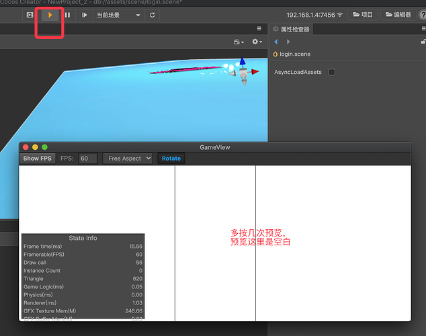Go back in inspector history

coord(276,42)
